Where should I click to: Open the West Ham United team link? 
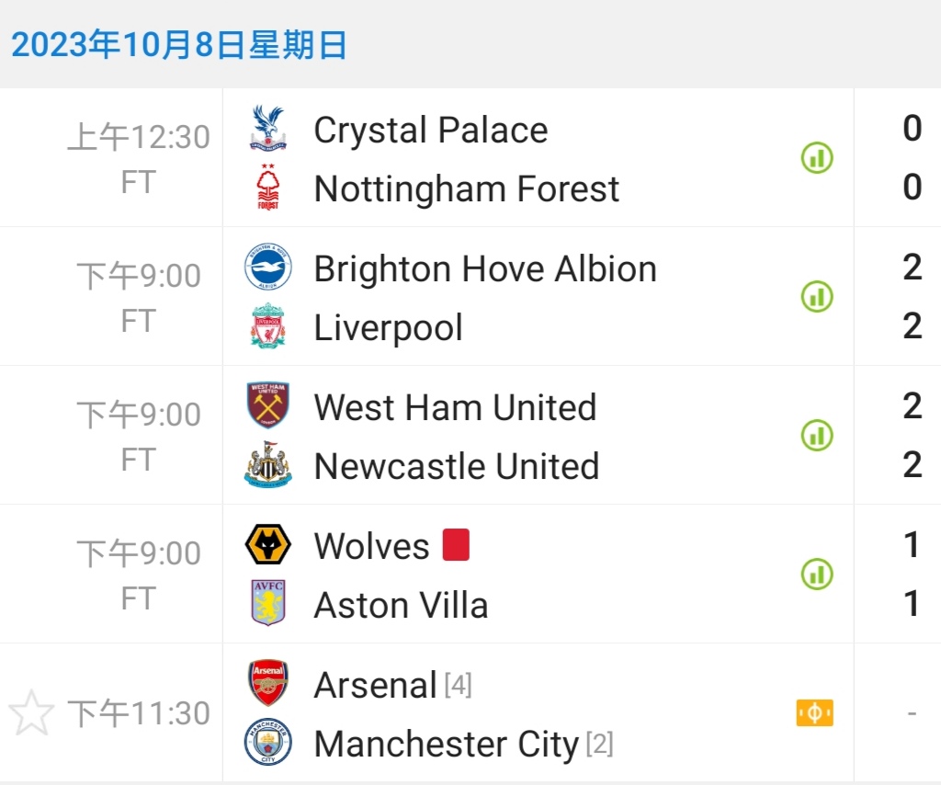455,407
